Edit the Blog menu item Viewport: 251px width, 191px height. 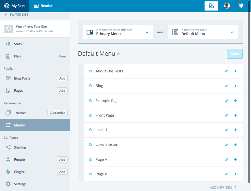[x=227, y=86]
